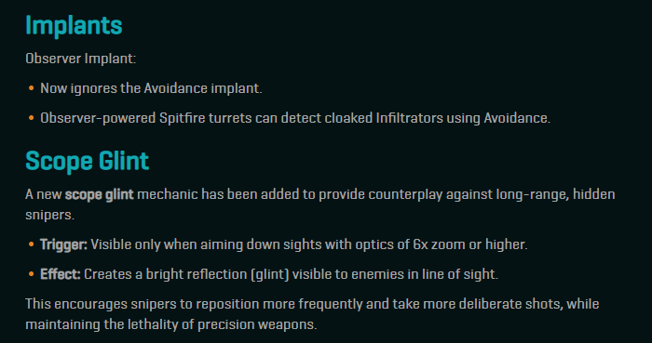Click the word 'snipers.' ending first paragraph
652x343 pixels.
[x=50, y=216]
